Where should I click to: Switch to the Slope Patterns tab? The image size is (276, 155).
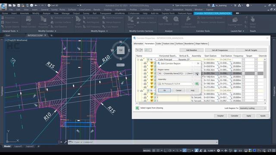click(201, 43)
